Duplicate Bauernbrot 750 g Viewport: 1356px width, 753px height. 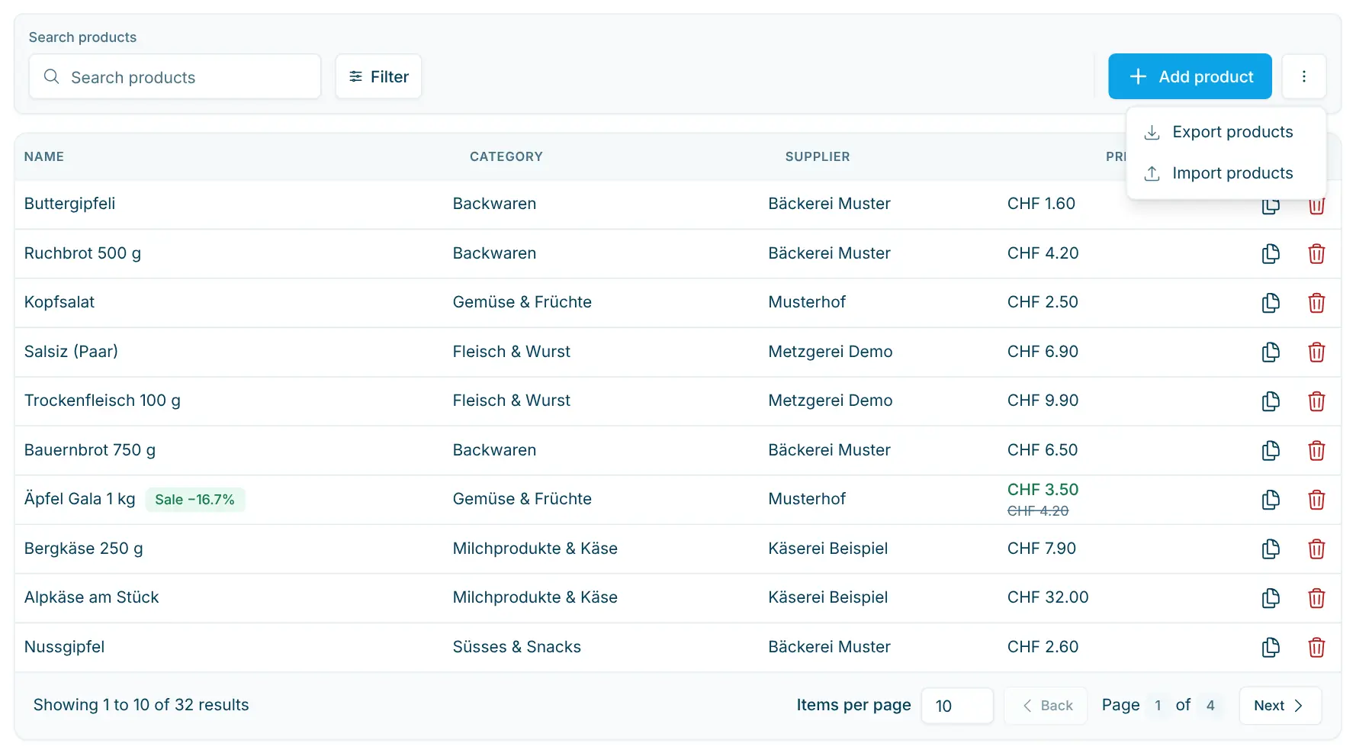point(1271,450)
